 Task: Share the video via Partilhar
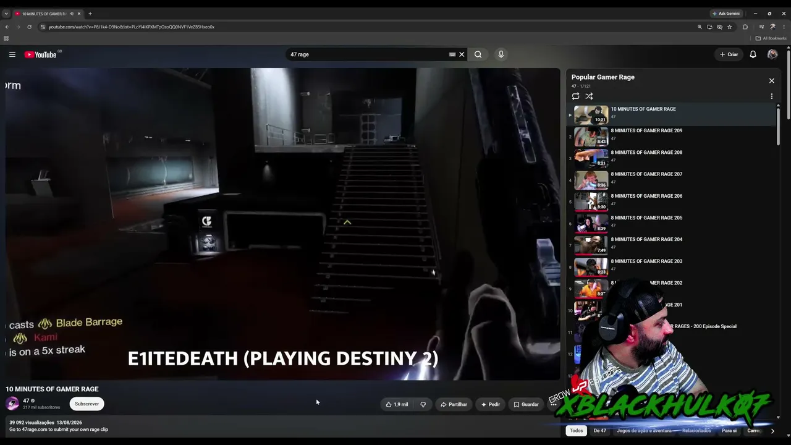(454, 404)
